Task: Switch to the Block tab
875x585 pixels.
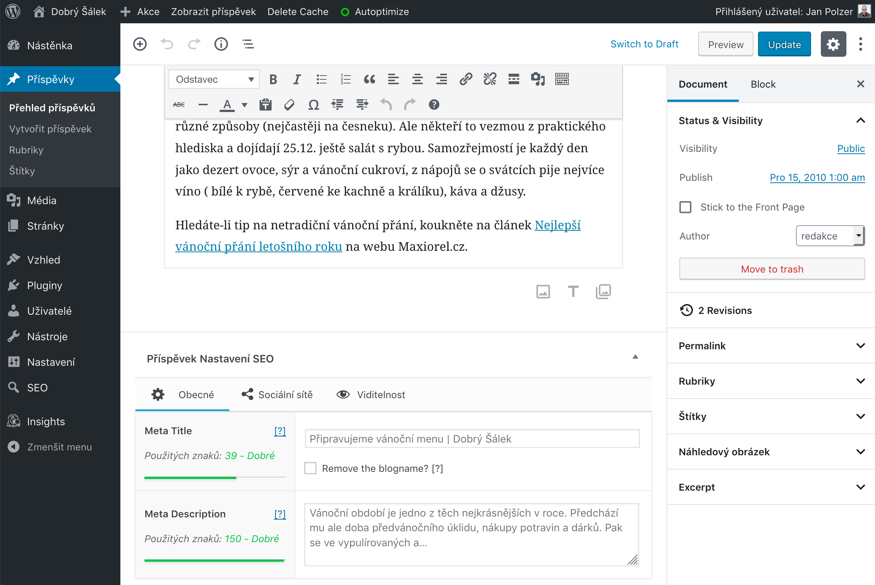Action: pos(763,84)
